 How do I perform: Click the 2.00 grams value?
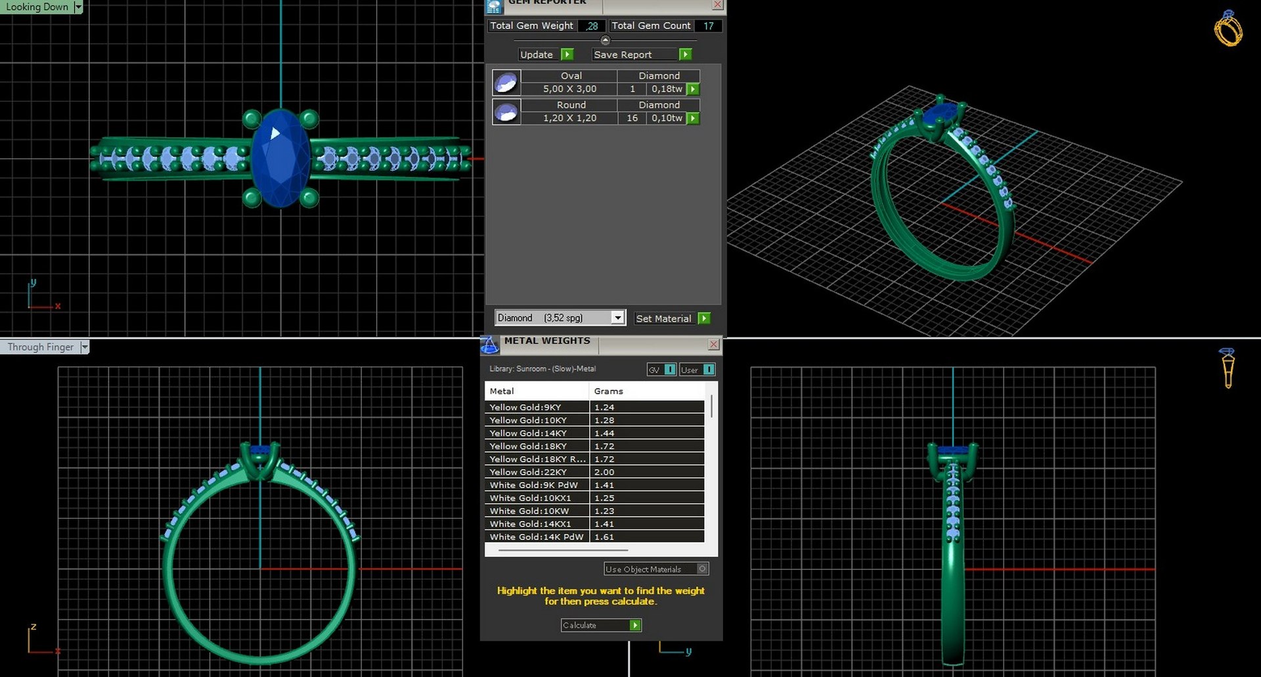[604, 472]
